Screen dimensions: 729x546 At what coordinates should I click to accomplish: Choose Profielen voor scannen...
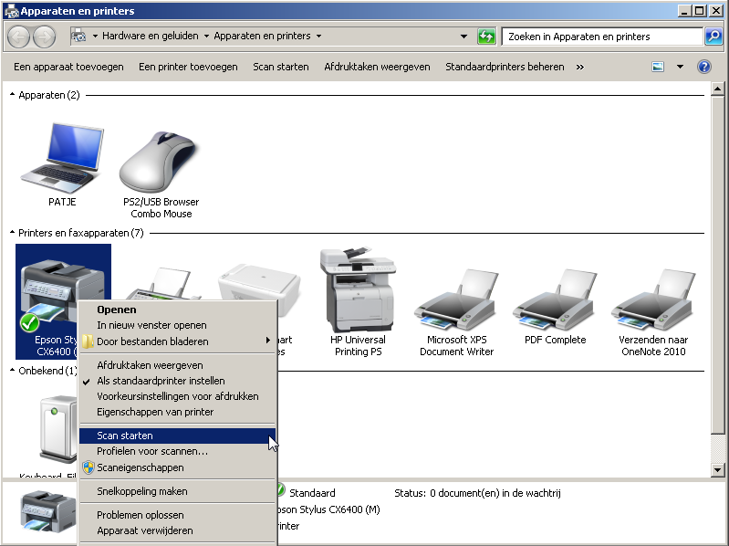pyautogui.click(x=178, y=451)
